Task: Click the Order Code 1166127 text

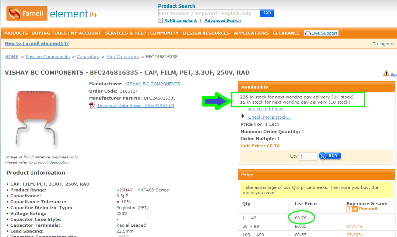Action: [113, 91]
